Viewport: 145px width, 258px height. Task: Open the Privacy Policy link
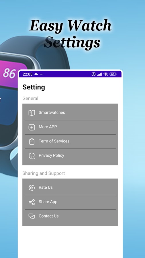tap(70, 156)
